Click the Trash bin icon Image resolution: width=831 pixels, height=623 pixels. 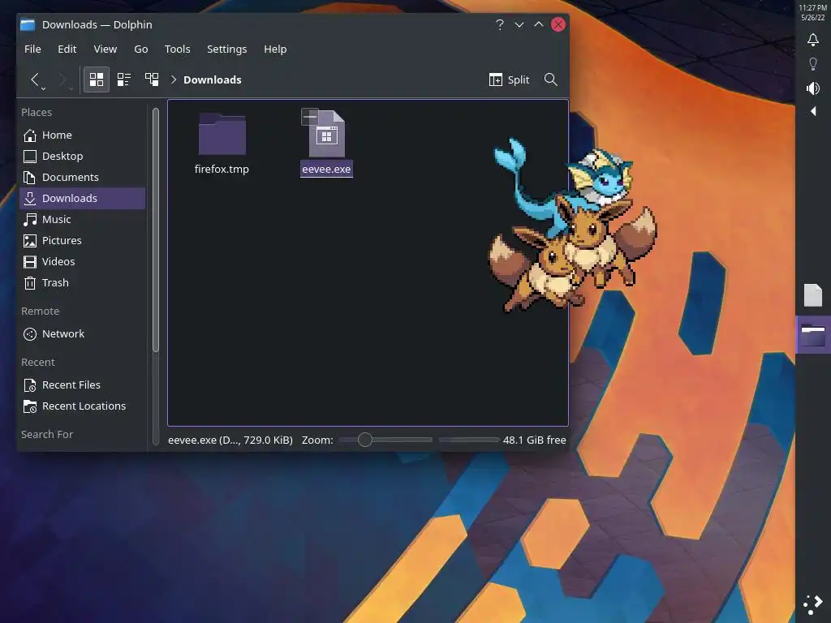coord(30,283)
